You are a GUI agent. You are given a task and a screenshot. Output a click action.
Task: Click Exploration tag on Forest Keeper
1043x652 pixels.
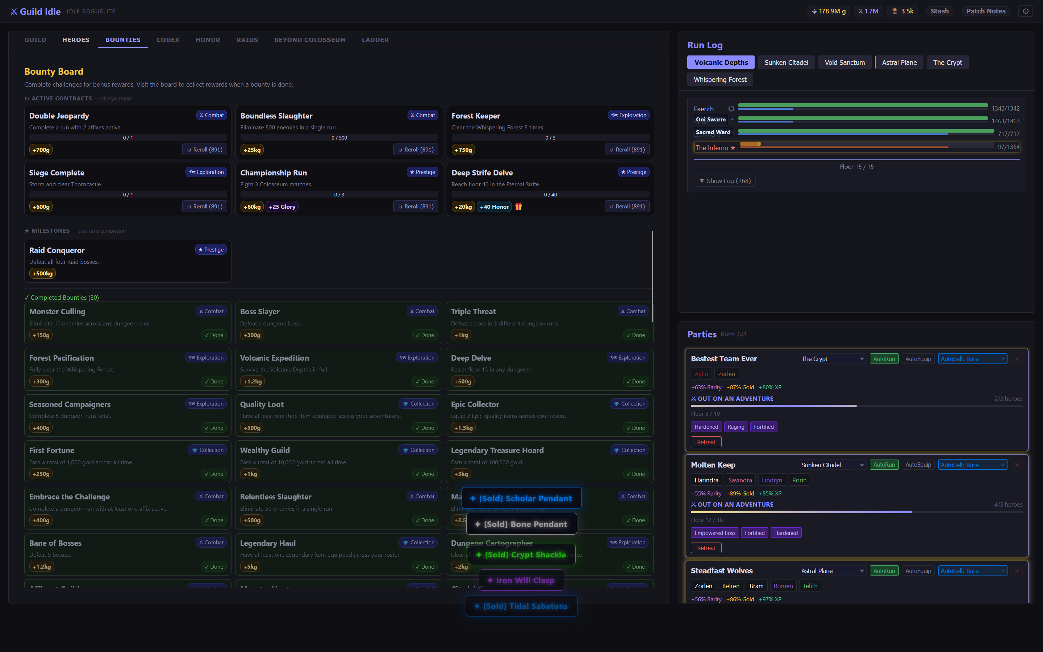point(629,115)
